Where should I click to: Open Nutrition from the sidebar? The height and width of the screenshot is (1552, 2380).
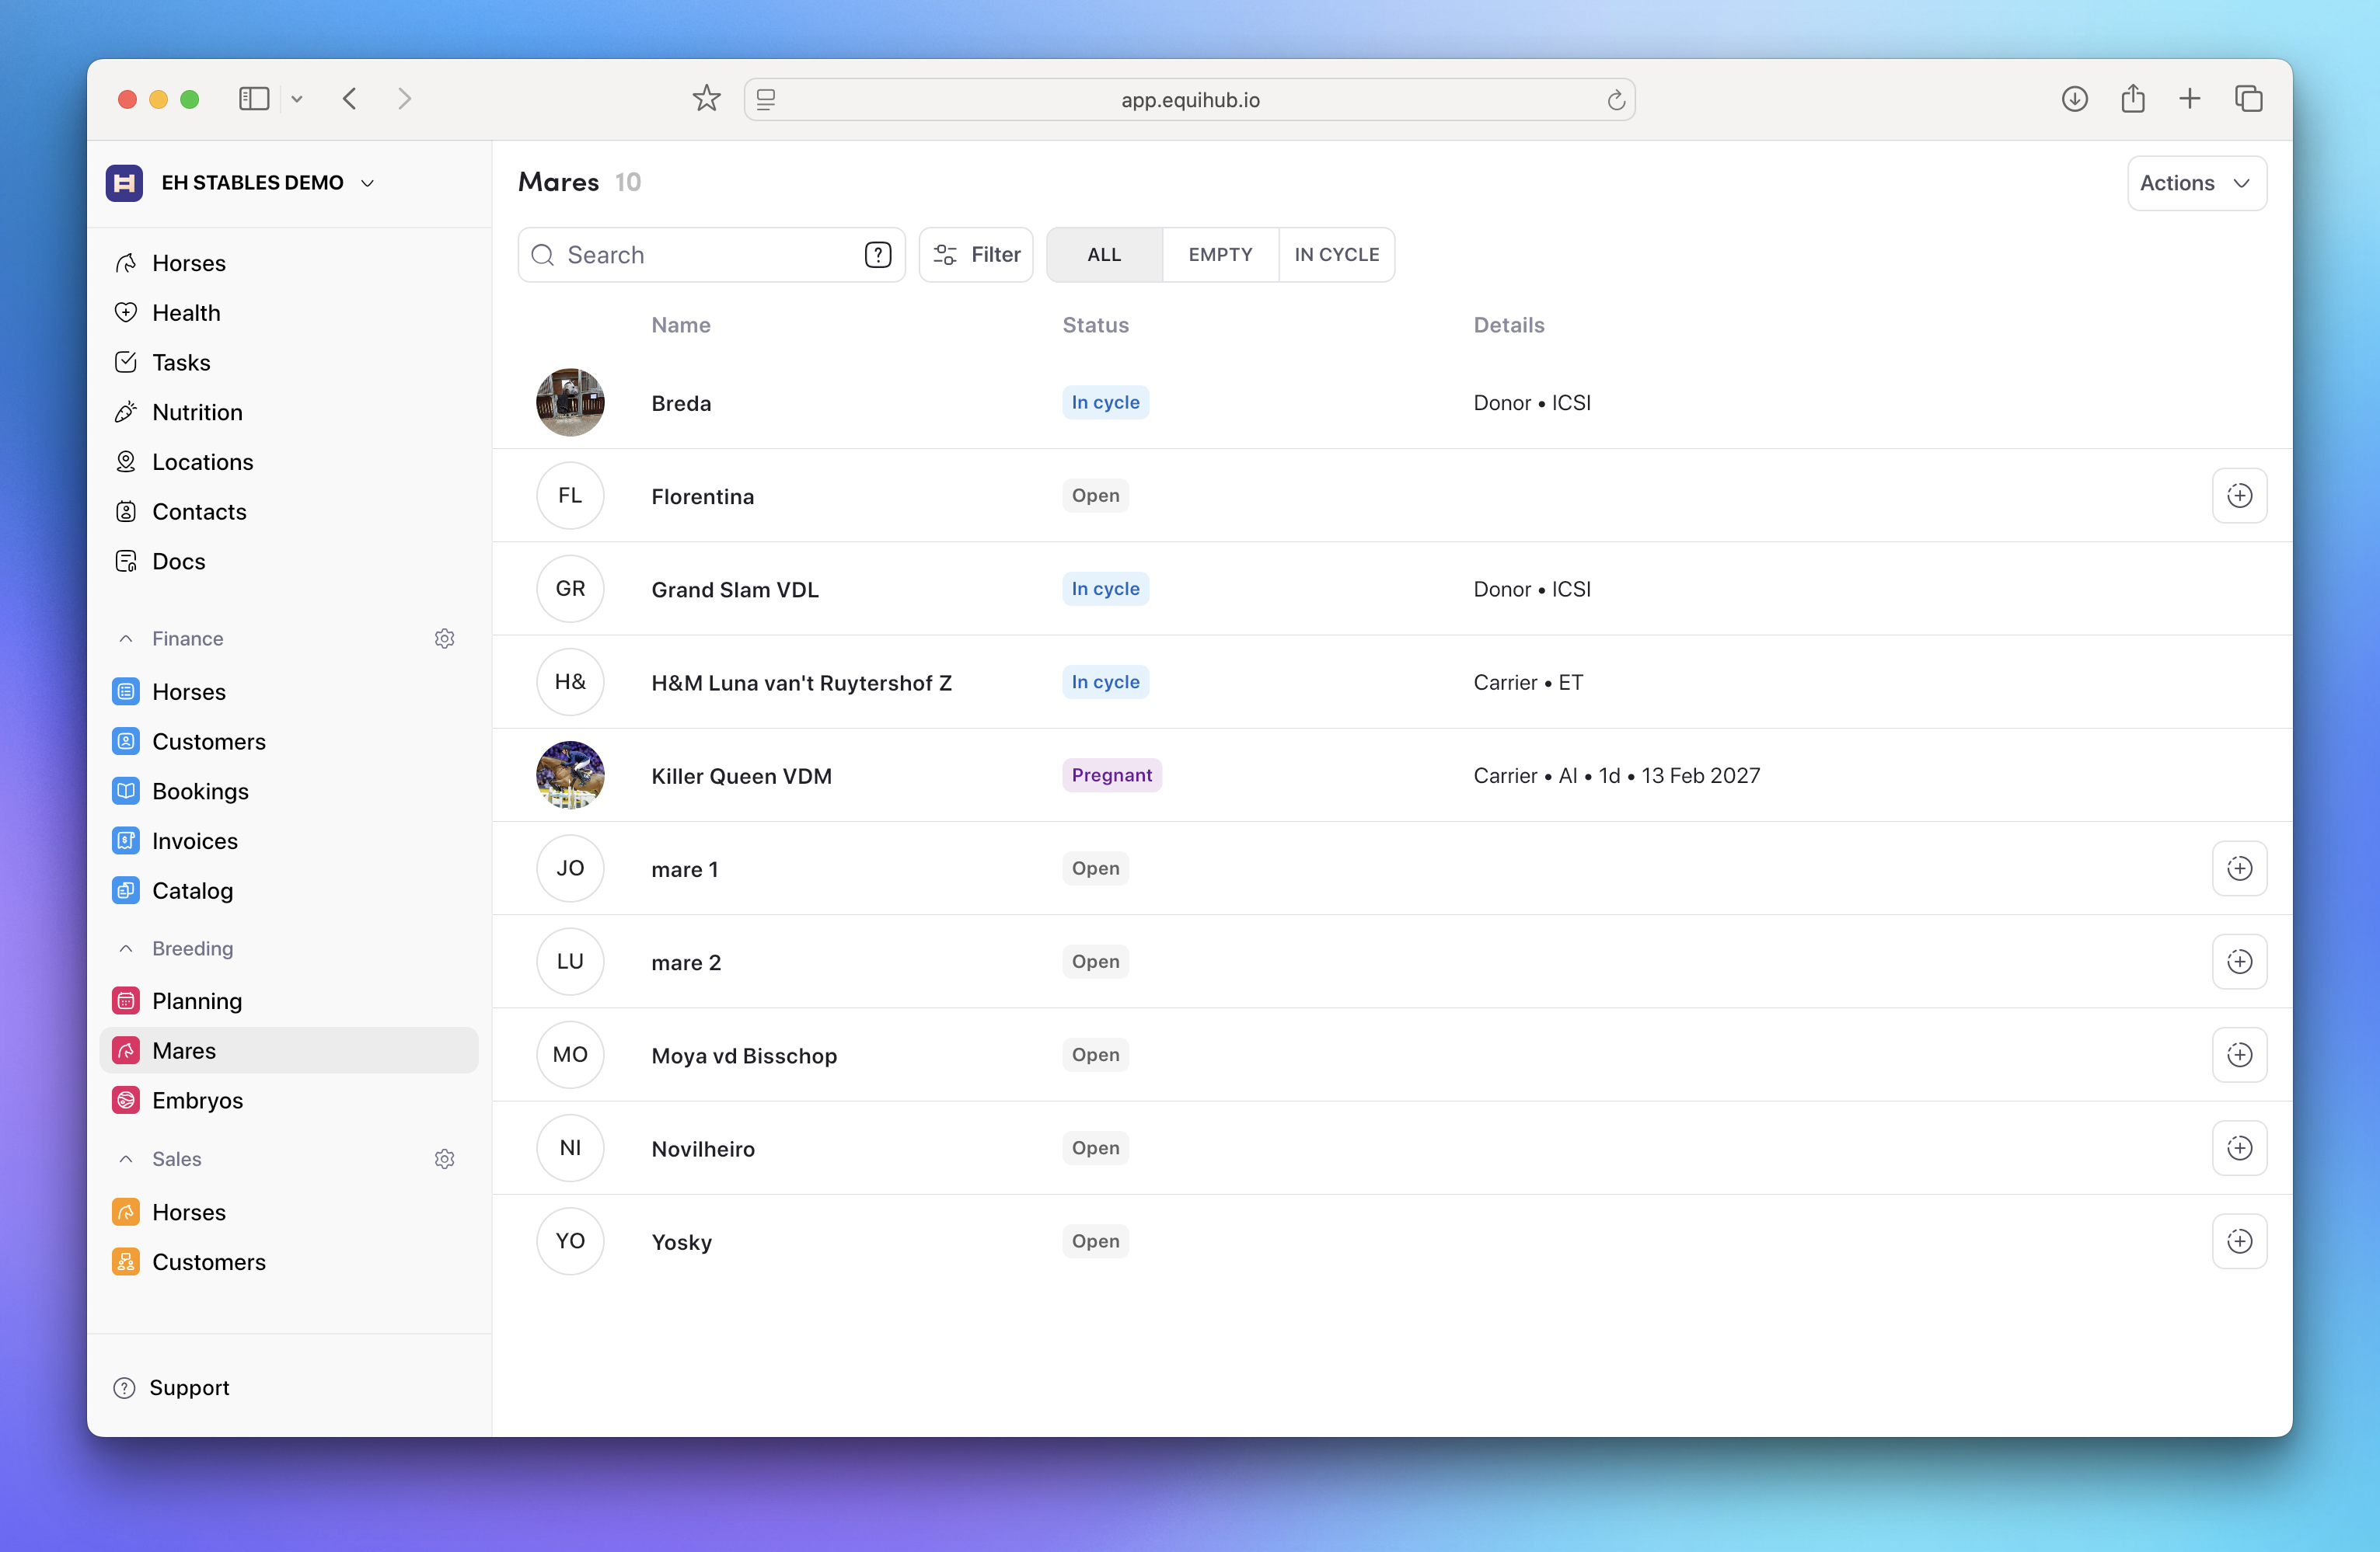click(196, 412)
